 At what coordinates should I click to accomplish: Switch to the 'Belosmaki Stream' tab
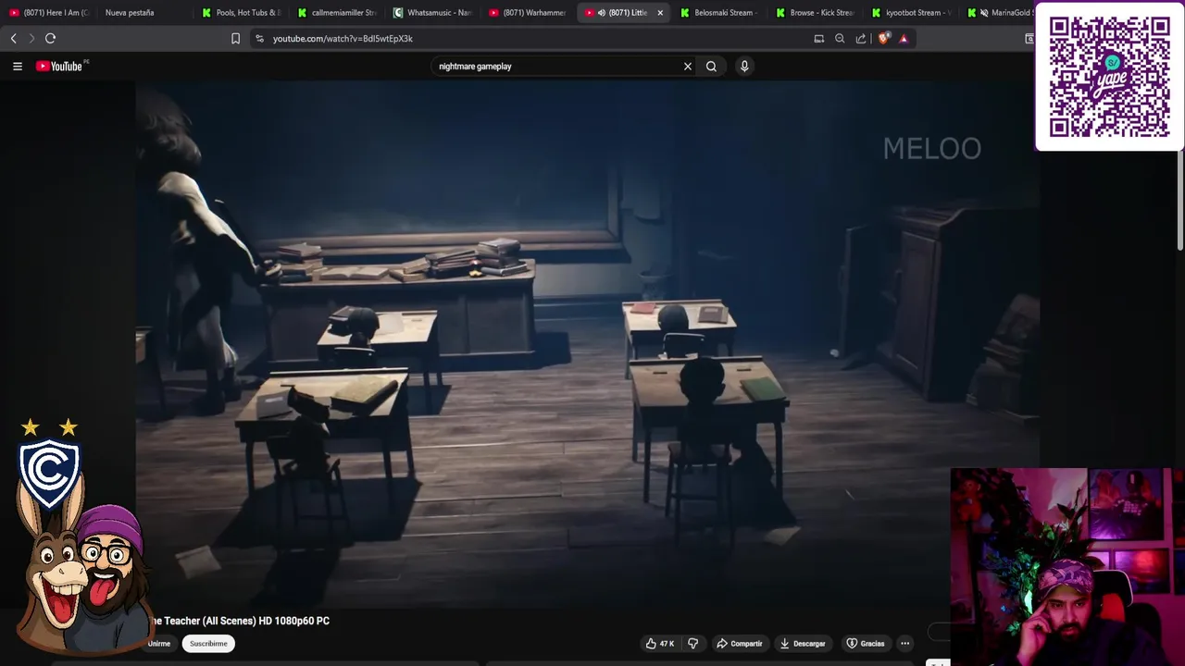(x=720, y=13)
